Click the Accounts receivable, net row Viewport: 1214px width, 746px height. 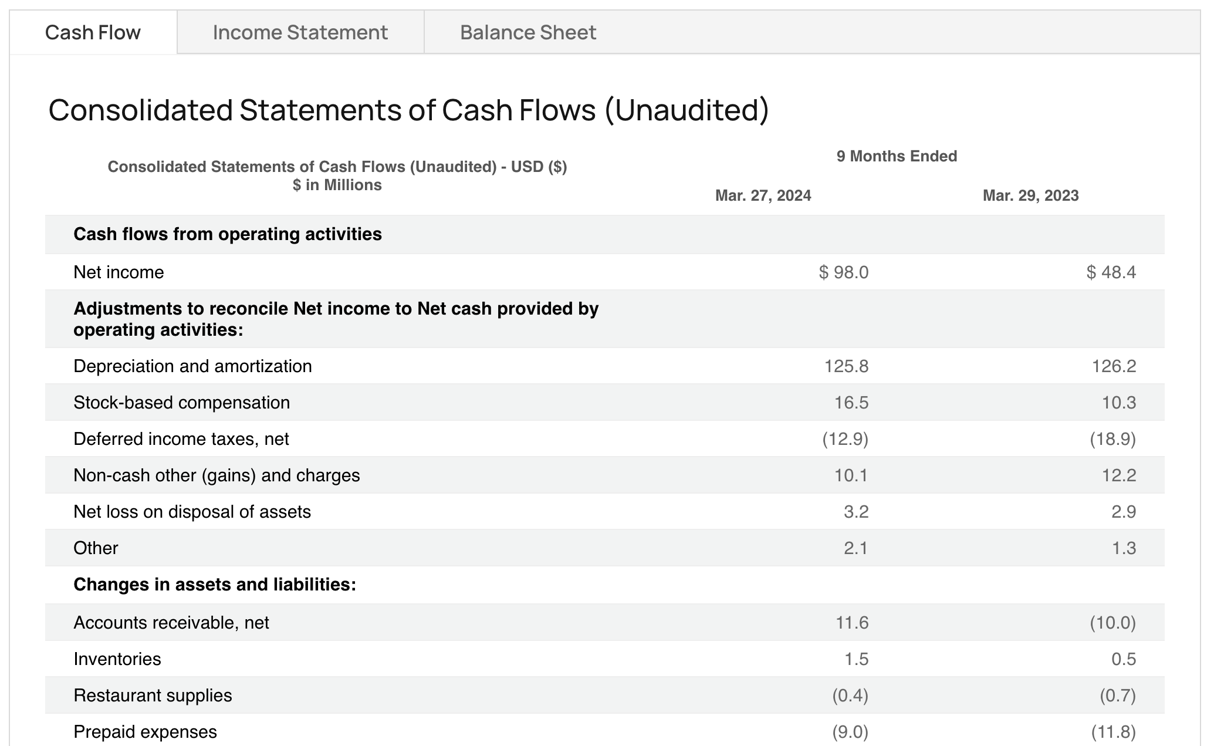[171, 623]
